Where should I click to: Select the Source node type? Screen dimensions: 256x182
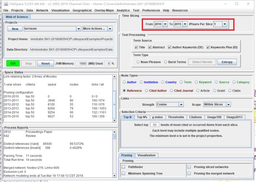pyautogui.click(x=216, y=82)
